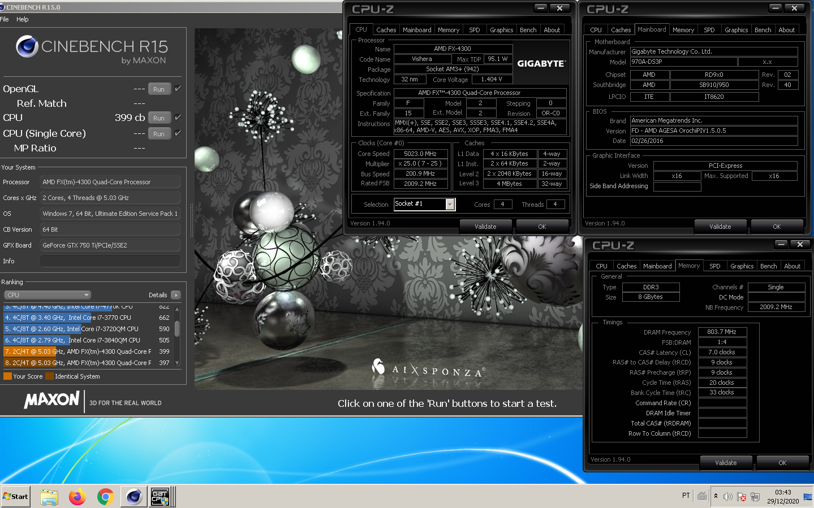Open the Ranking CPU dropdown

[48, 295]
